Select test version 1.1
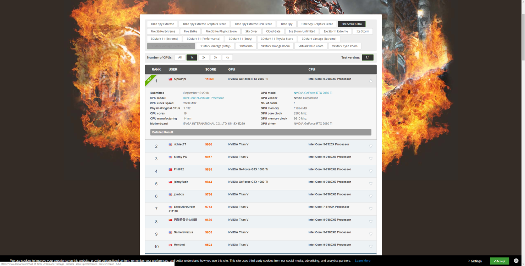 pyautogui.click(x=367, y=57)
